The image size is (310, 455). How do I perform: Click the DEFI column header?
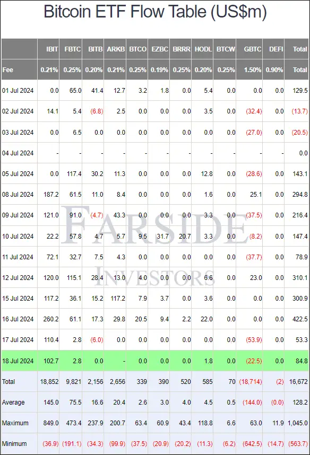(x=276, y=49)
